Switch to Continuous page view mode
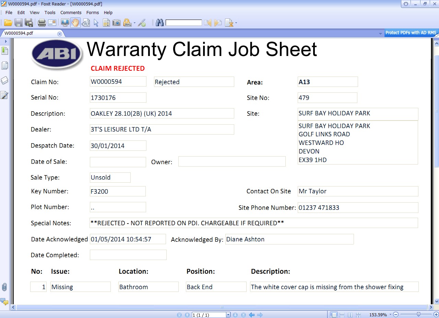Viewport: 439px width, 318px height. pyautogui.click(x=342, y=315)
